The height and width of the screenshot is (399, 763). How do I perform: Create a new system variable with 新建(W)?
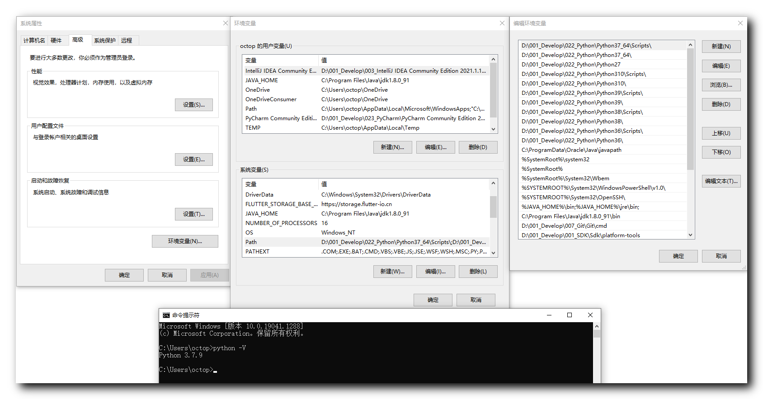tap(393, 272)
